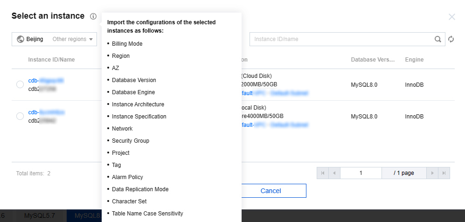Click the search magnifier icon
Image resolution: width=465 pixels, height=222 pixels.
tap(437, 39)
